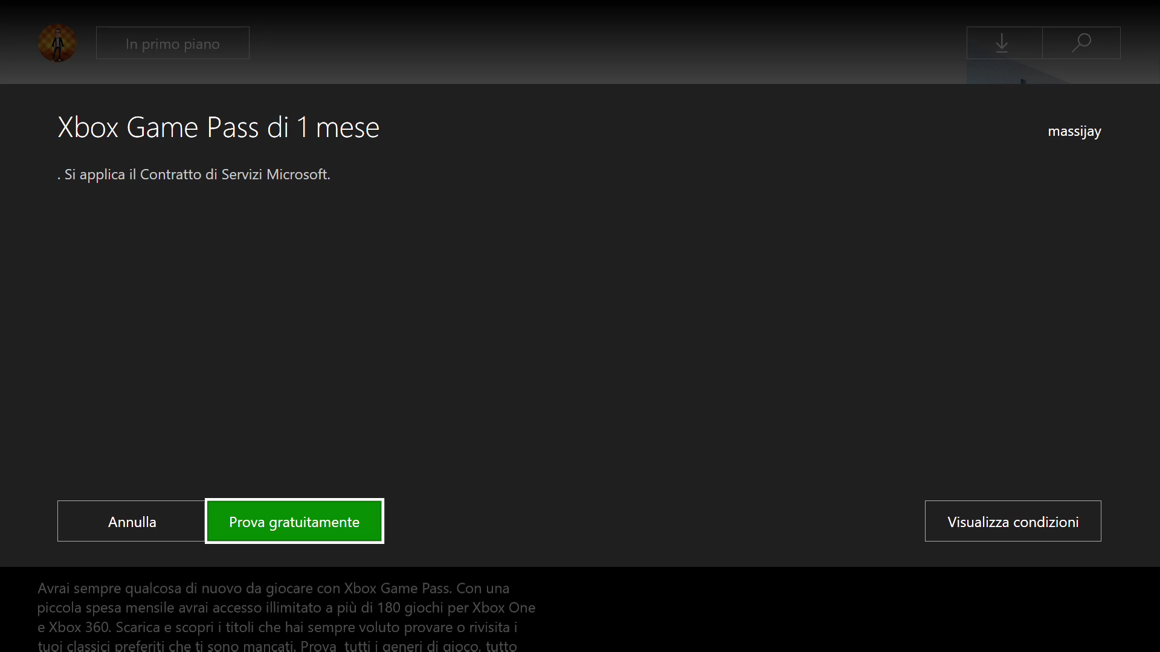Open the search magnifier icon
Screen dimensions: 1160x652
tap(1081, 43)
